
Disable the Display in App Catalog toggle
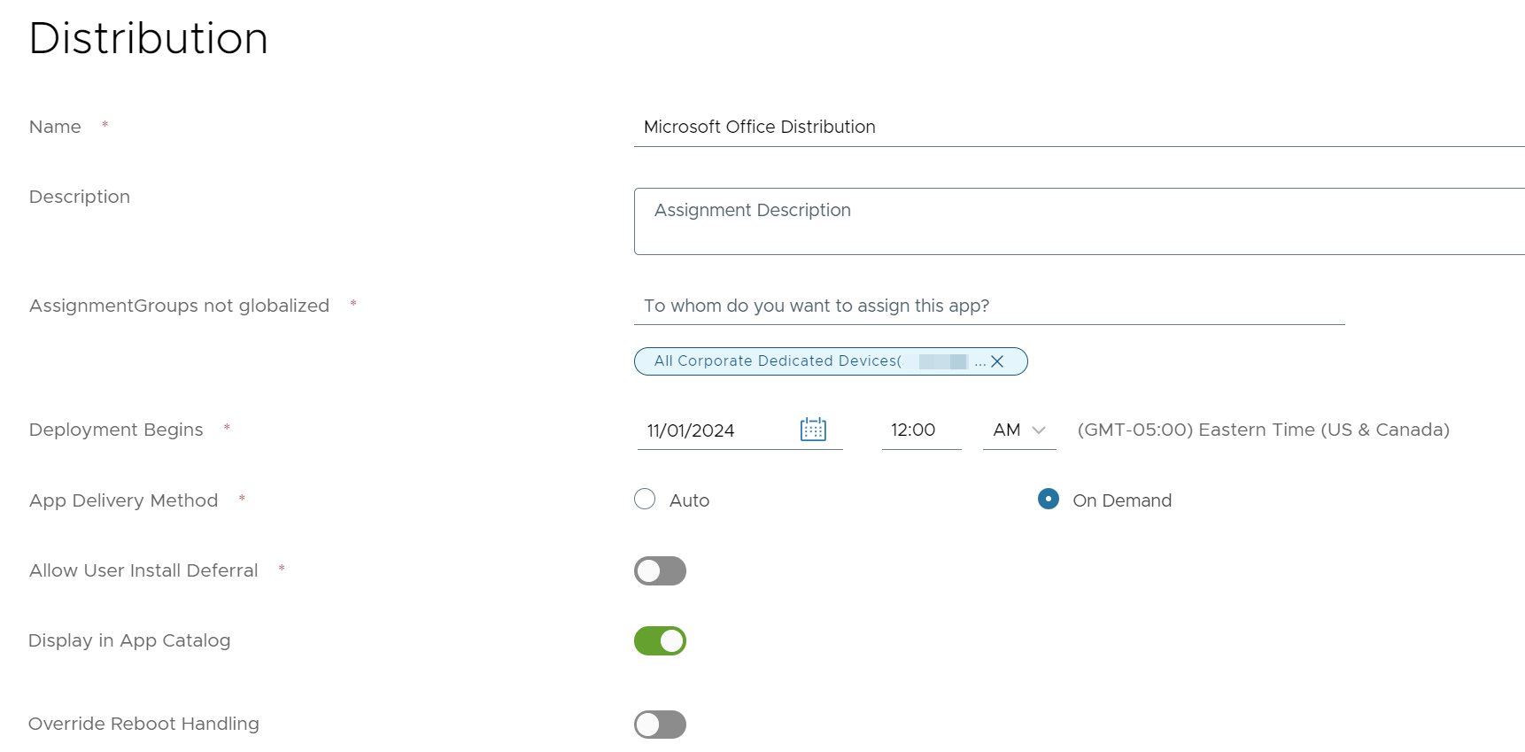tap(660, 641)
